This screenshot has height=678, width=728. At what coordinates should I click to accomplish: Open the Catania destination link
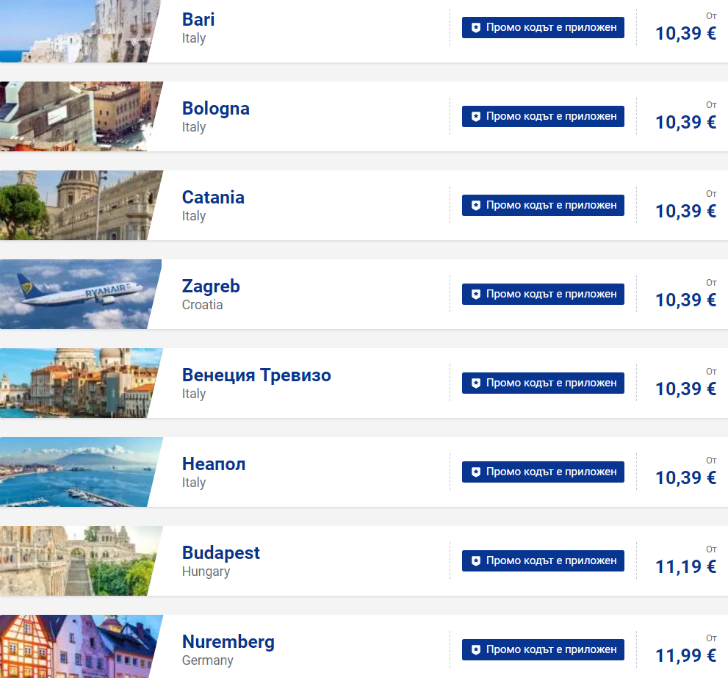pos(213,198)
